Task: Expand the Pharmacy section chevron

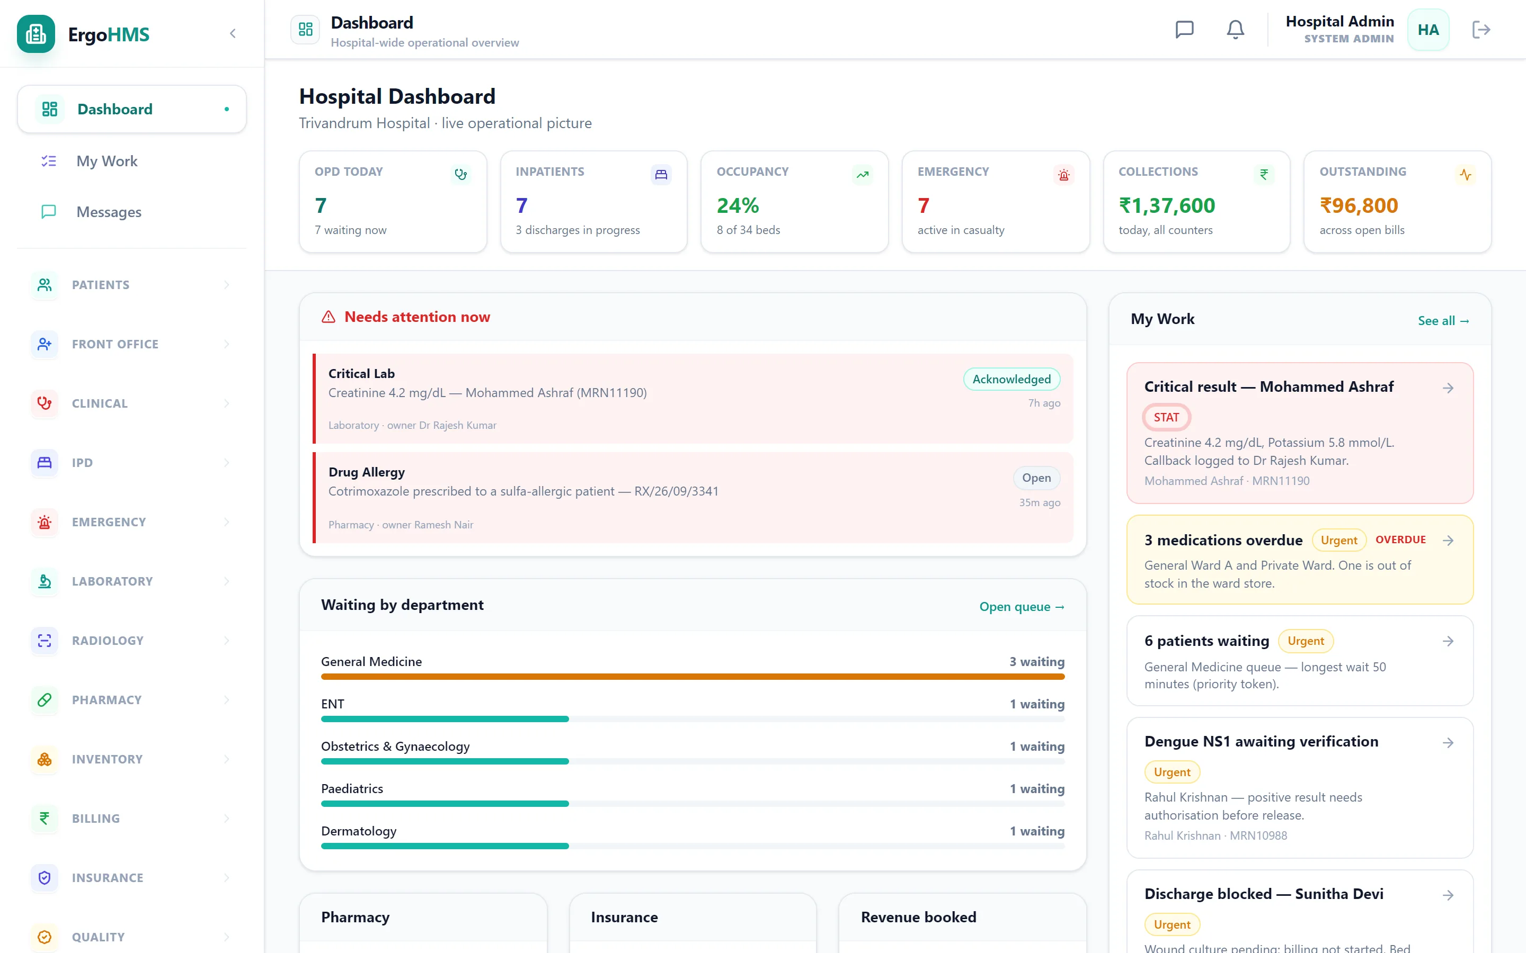Action: click(x=226, y=699)
